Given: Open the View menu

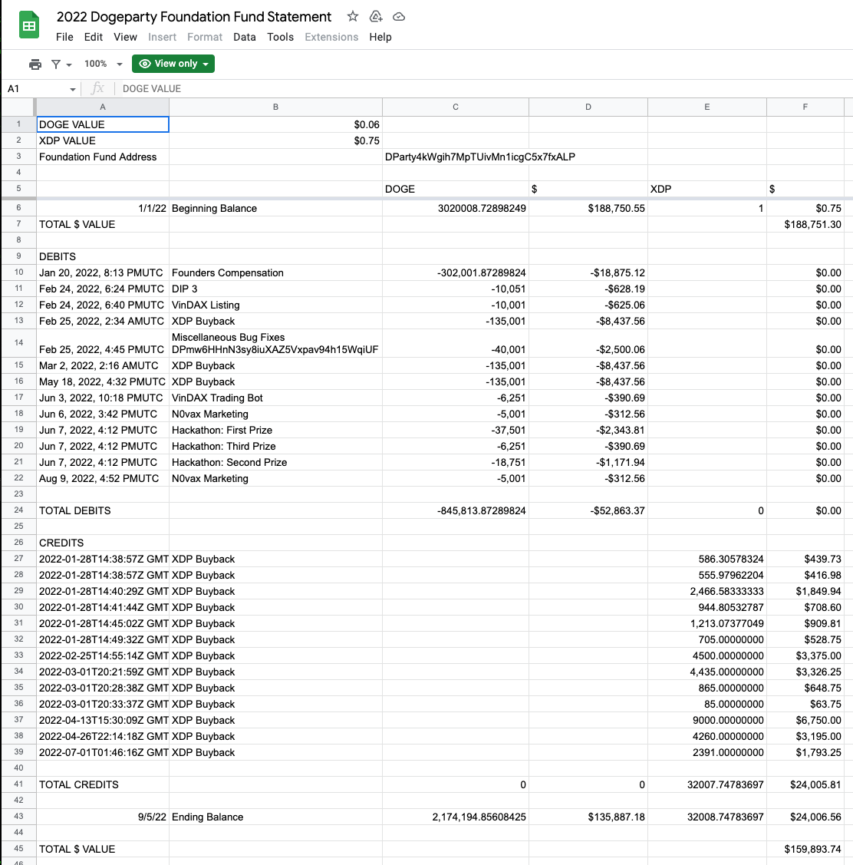Looking at the screenshot, I should tap(125, 37).
